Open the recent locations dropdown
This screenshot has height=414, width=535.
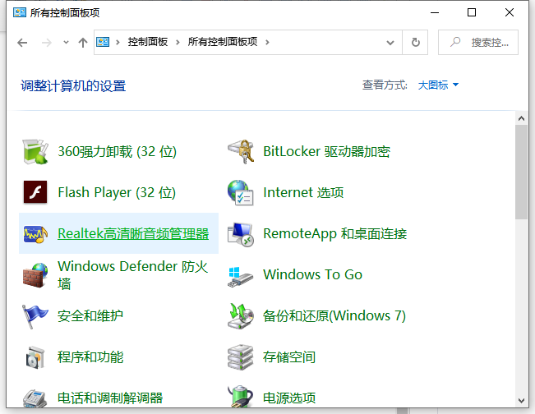66,43
